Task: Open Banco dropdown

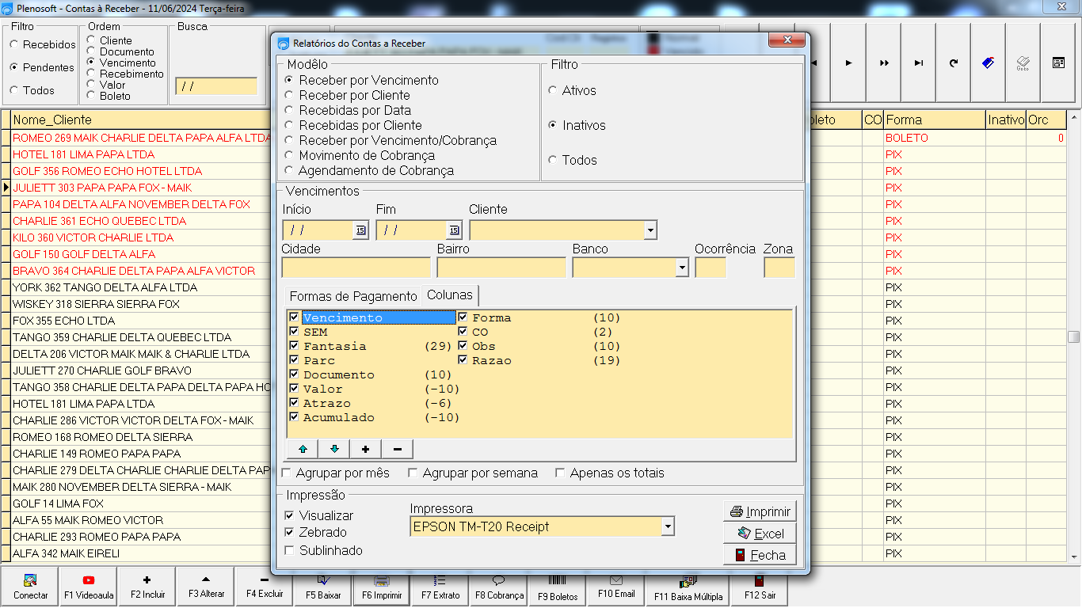Action: 682,268
